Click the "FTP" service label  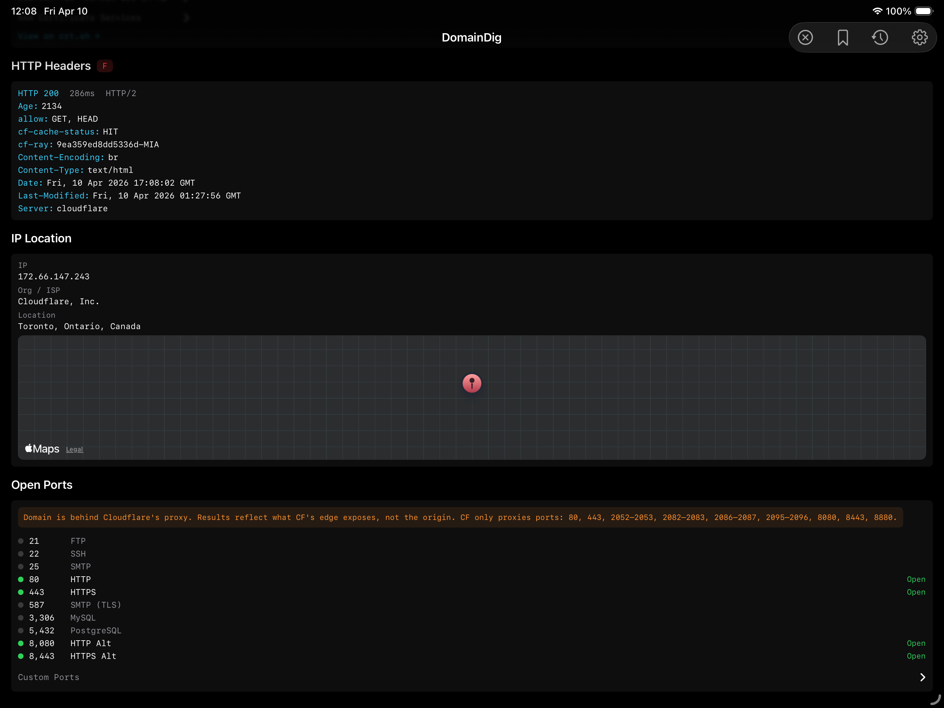pyautogui.click(x=78, y=541)
